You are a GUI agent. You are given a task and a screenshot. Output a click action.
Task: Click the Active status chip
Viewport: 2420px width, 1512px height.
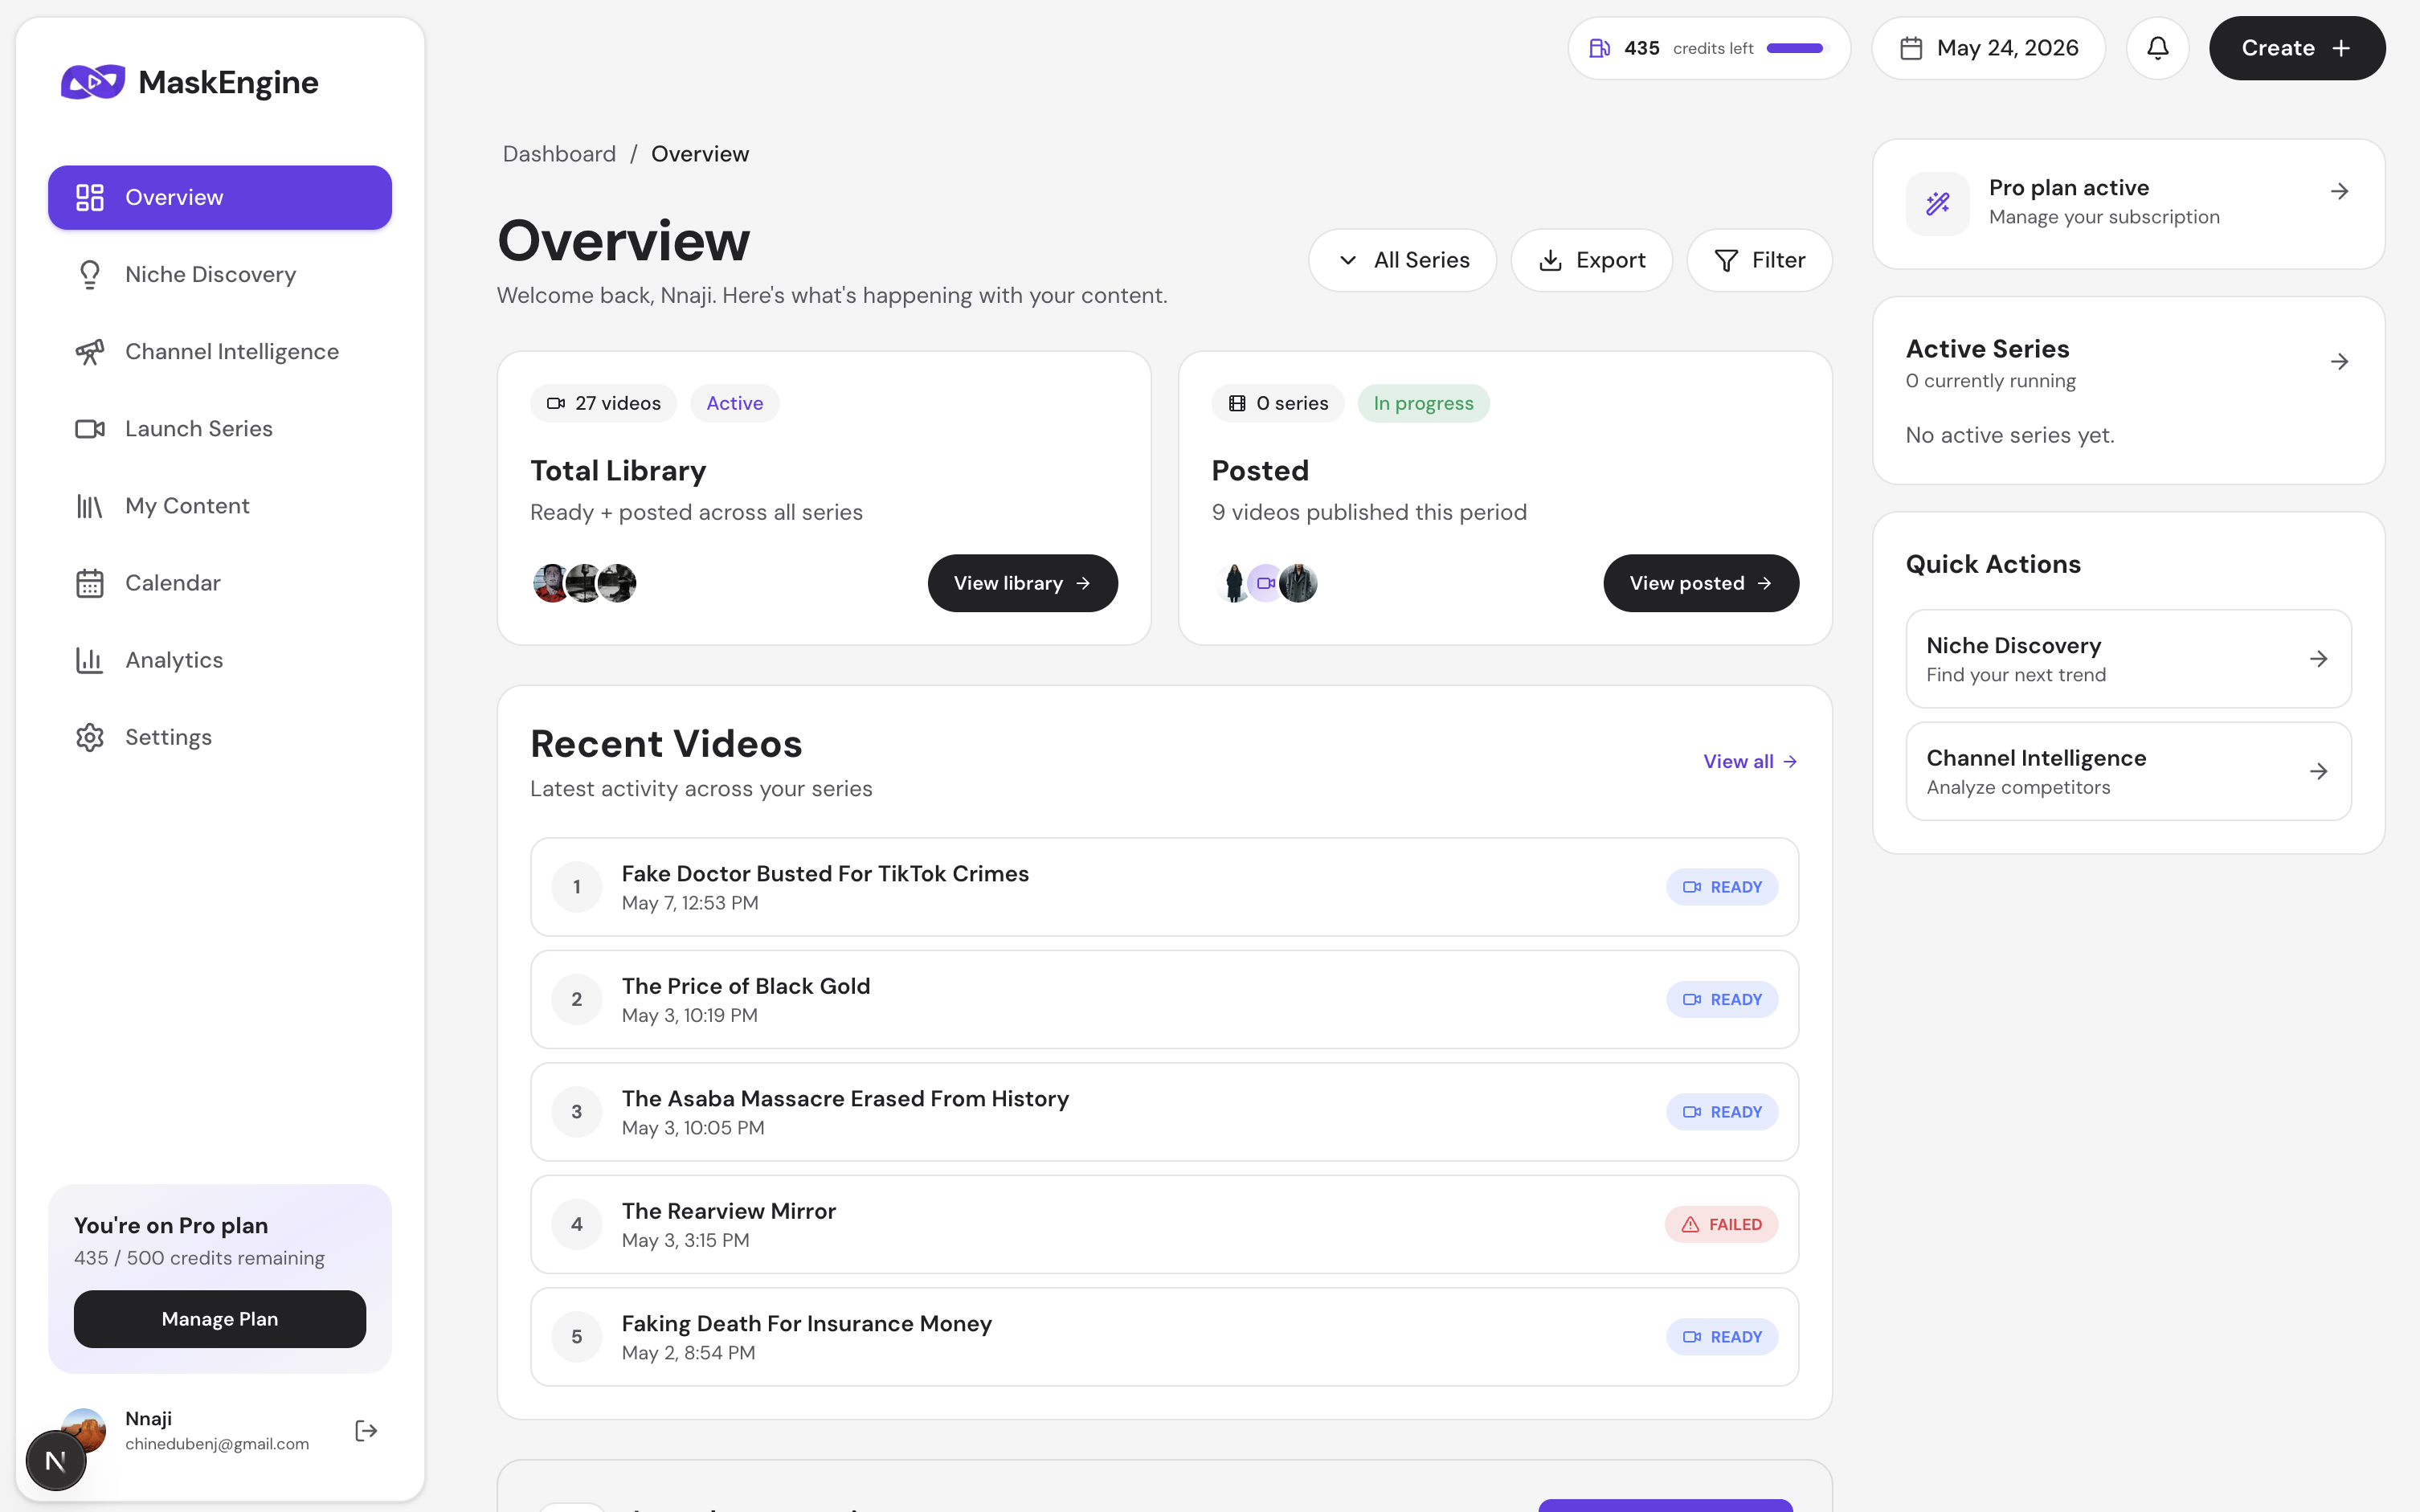734,403
